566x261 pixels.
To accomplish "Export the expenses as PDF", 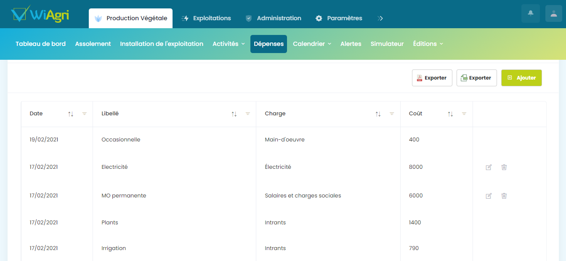I will tap(432, 78).
